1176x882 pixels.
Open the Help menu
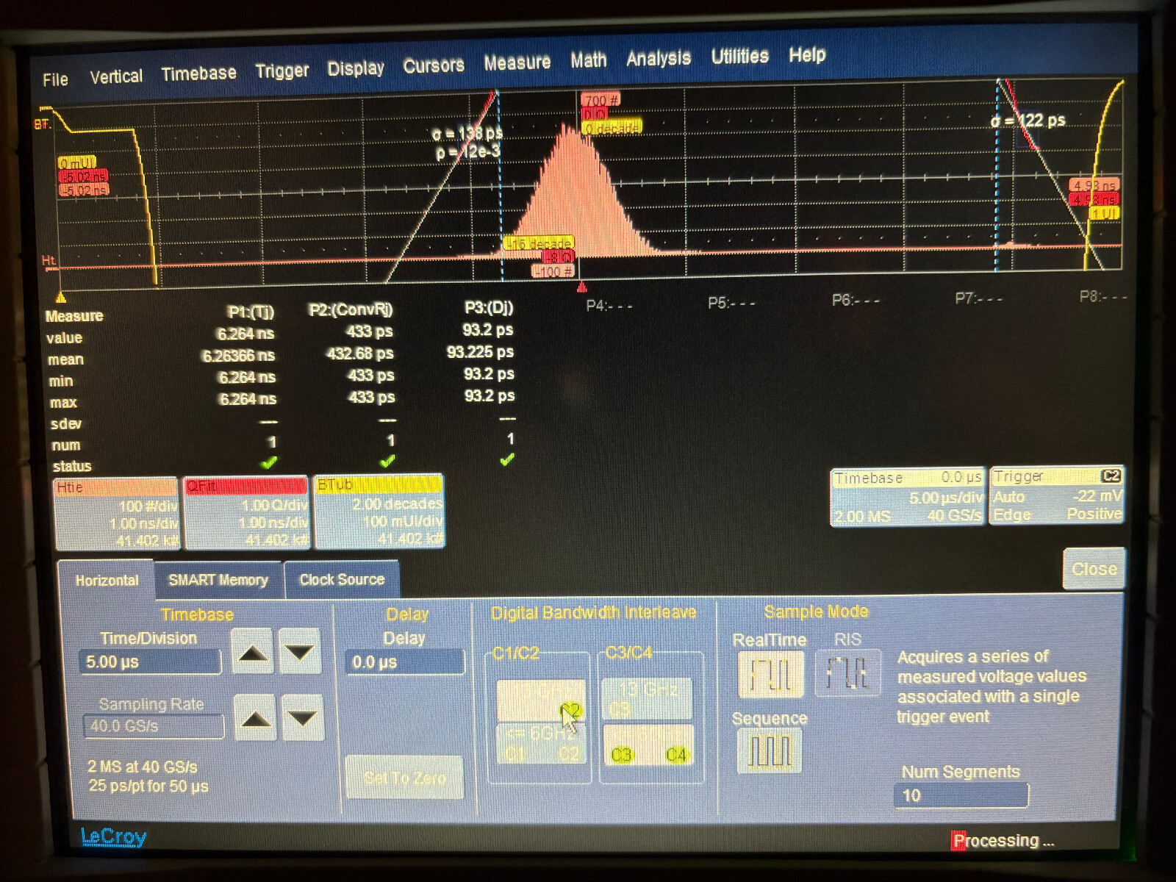point(807,54)
